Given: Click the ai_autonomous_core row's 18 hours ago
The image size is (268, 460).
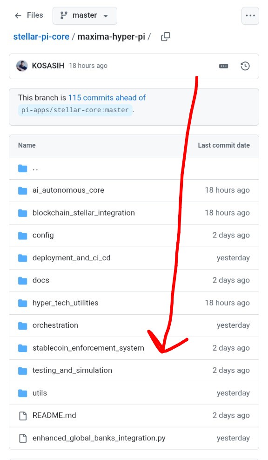Looking at the screenshot, I should (227, 190).
